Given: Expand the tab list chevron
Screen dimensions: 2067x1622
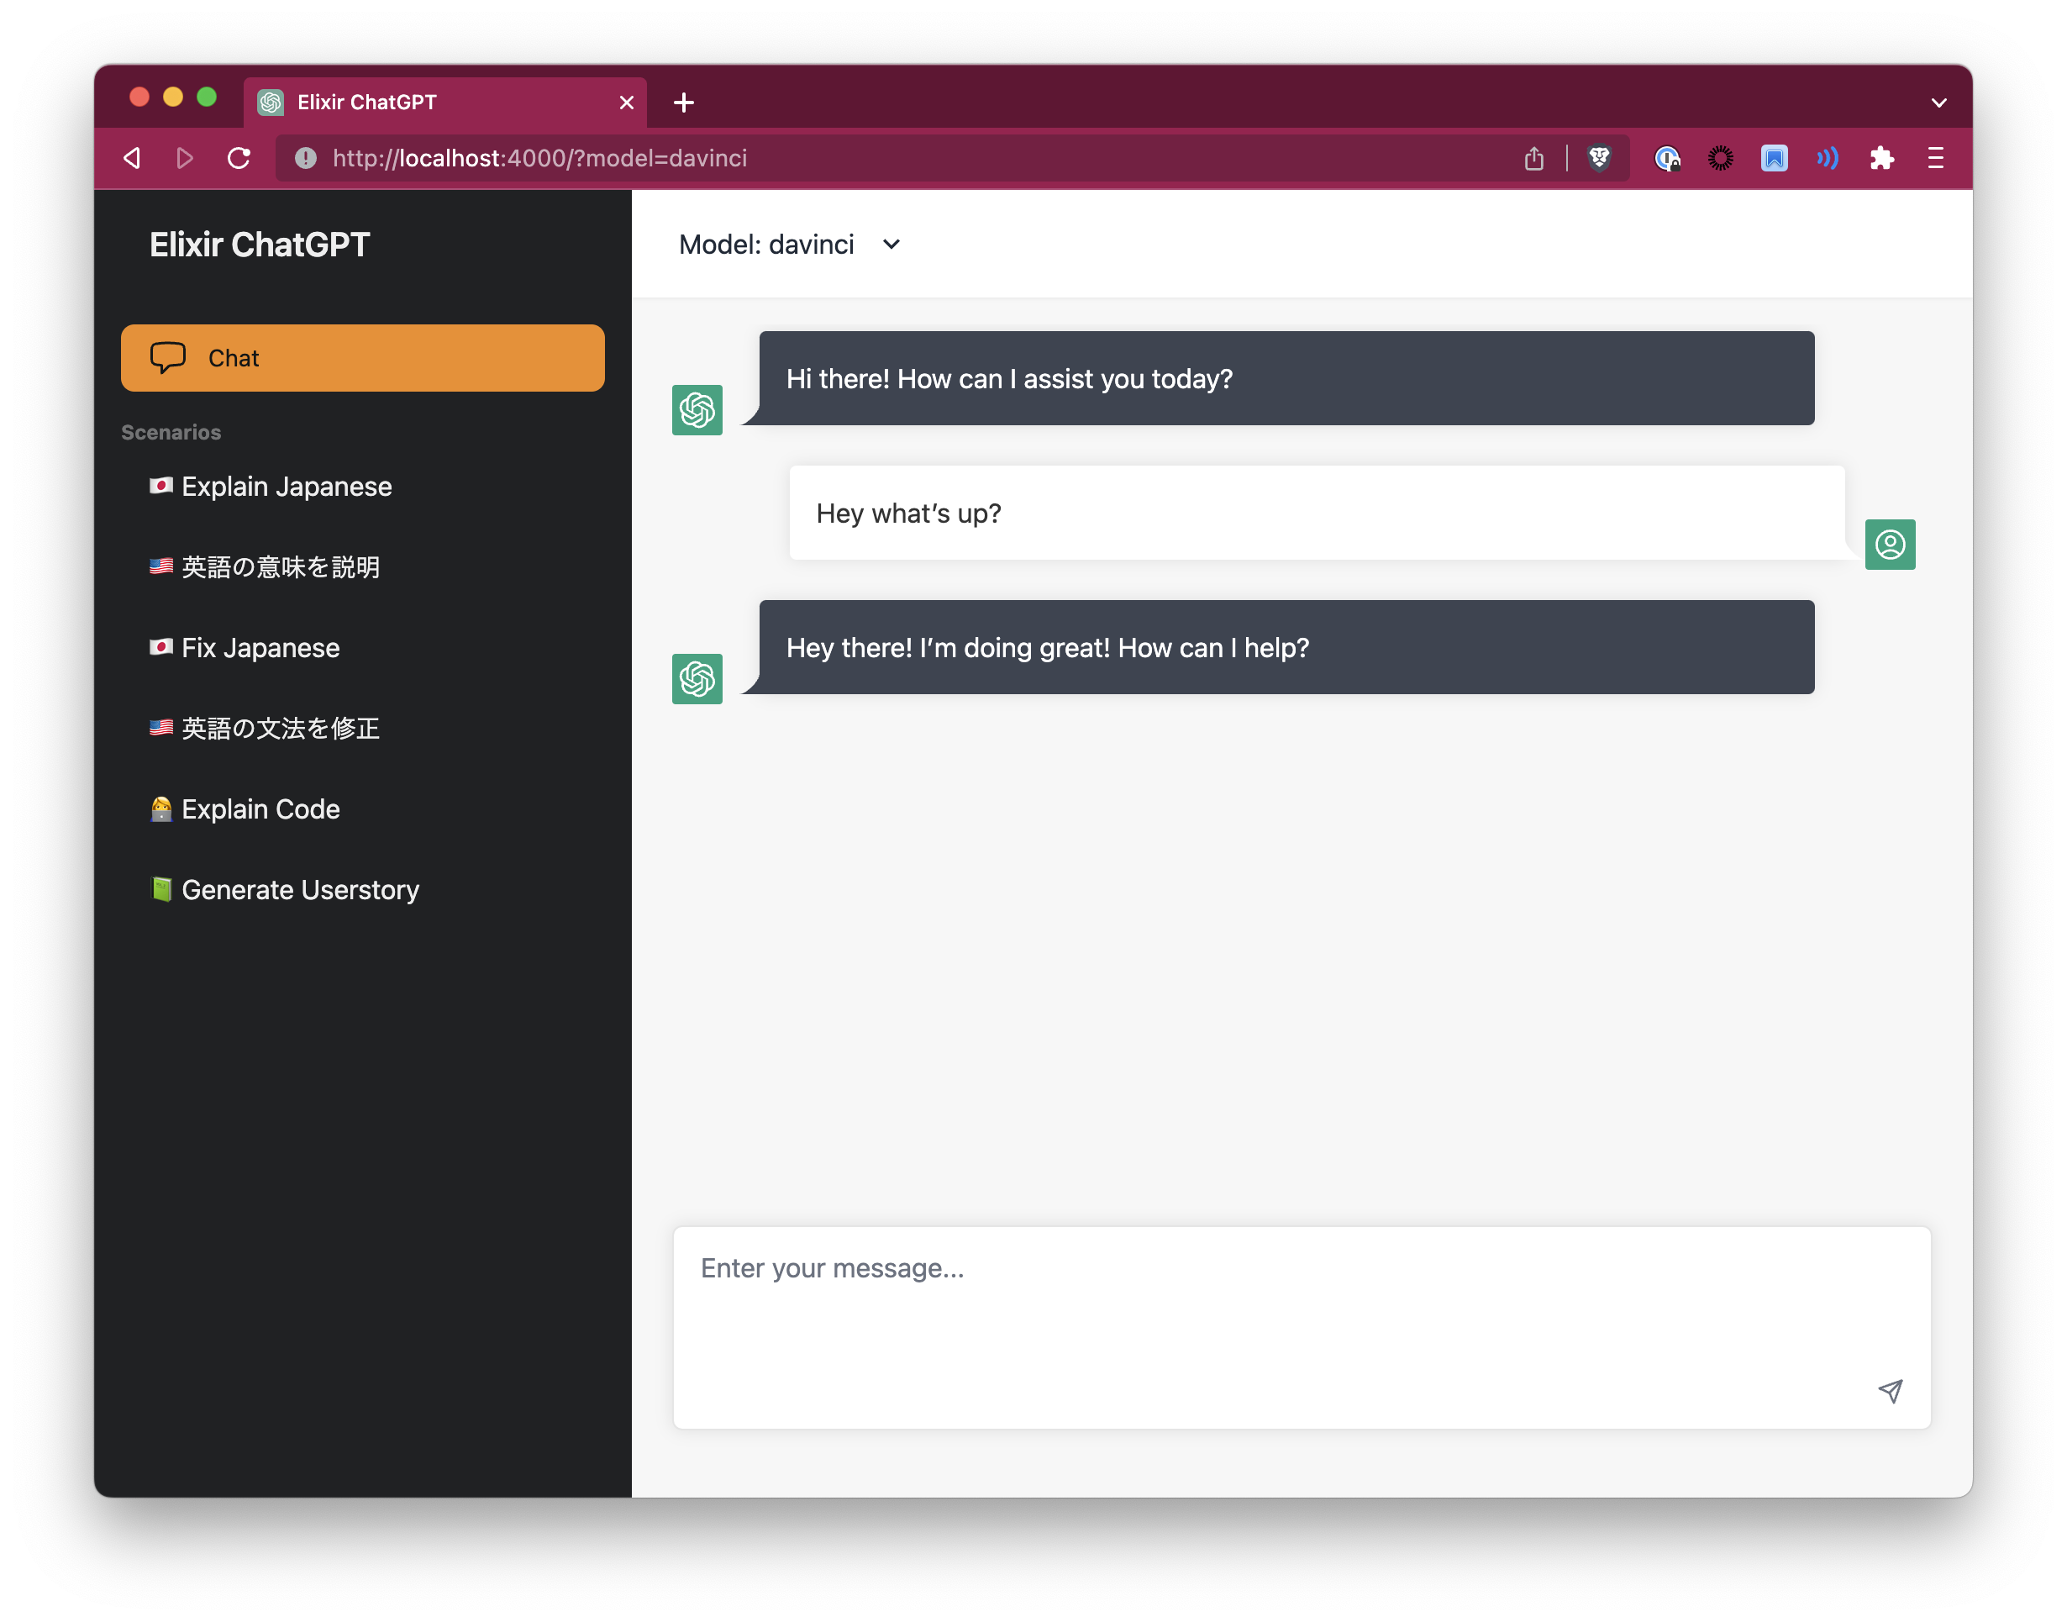Looking at the screenshot, I should [1938, 103].
